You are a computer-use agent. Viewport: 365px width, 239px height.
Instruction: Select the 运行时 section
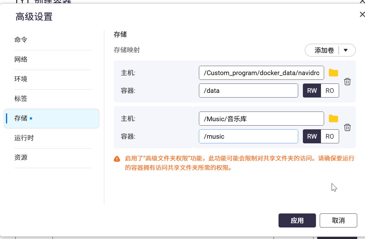tap(24, 138)
